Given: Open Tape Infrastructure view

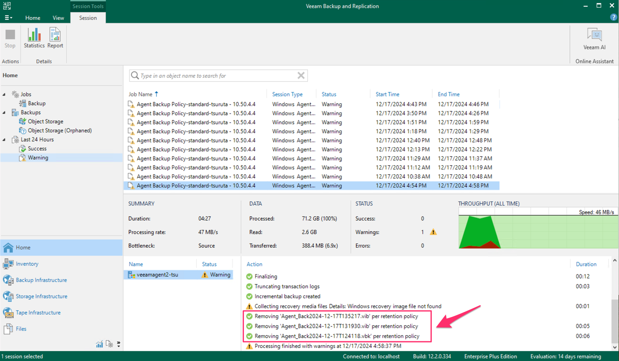Looking at the screenshot, I should point(62,313).
